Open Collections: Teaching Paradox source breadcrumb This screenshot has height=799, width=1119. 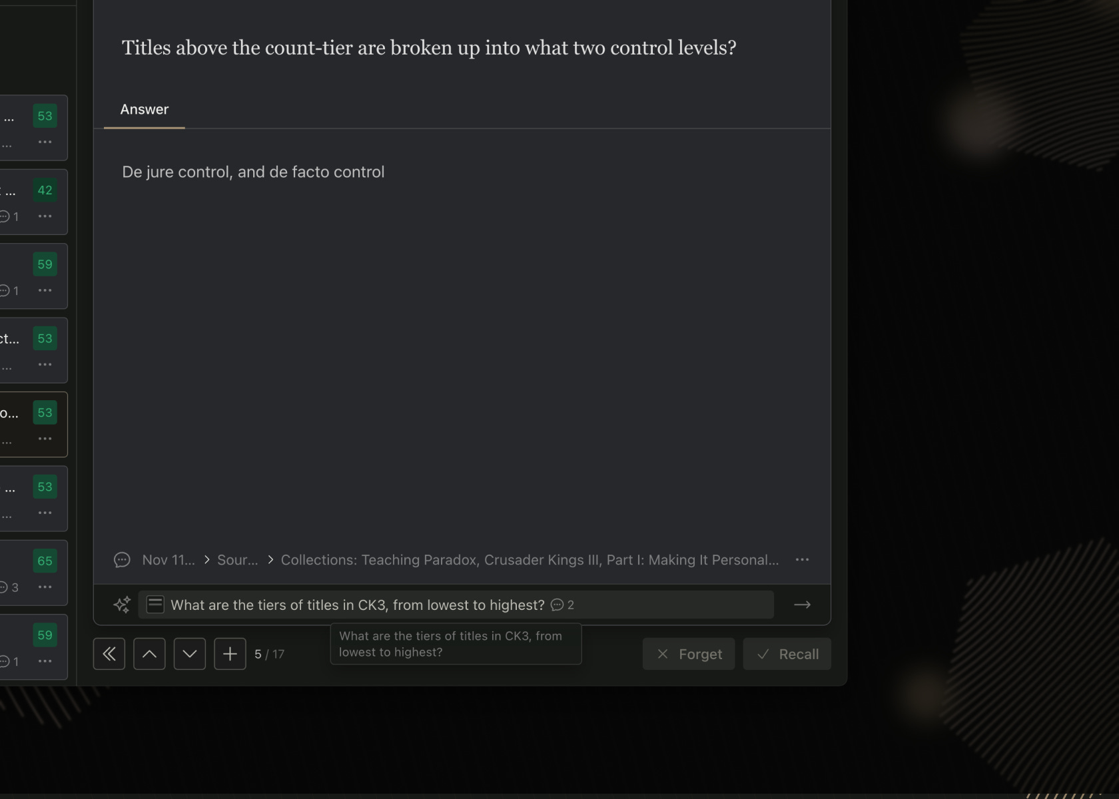point(530,560)
